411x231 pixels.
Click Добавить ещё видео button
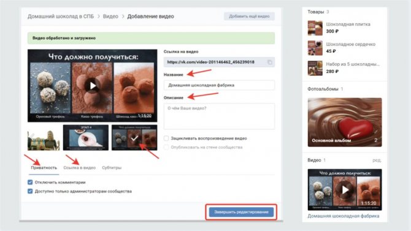click(x=249, y=17)
